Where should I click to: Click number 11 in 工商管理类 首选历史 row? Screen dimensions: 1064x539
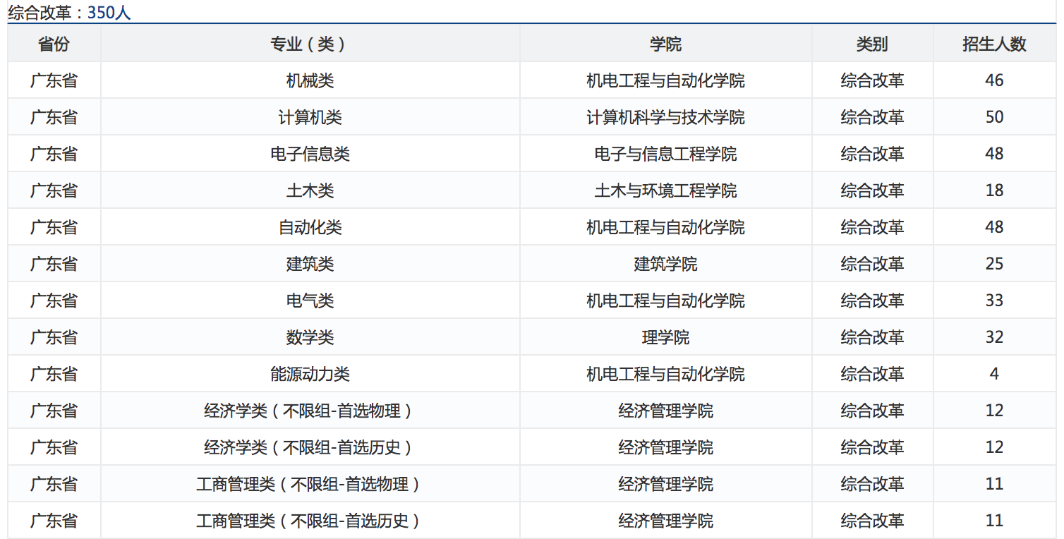click(x=994, y=521)
